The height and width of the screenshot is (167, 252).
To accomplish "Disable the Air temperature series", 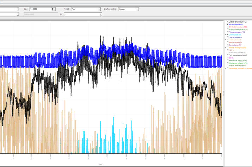I will pyautogui.click(x=228, y=24).
